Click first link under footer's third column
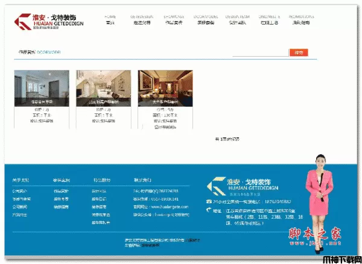 (x=99, y=191)
